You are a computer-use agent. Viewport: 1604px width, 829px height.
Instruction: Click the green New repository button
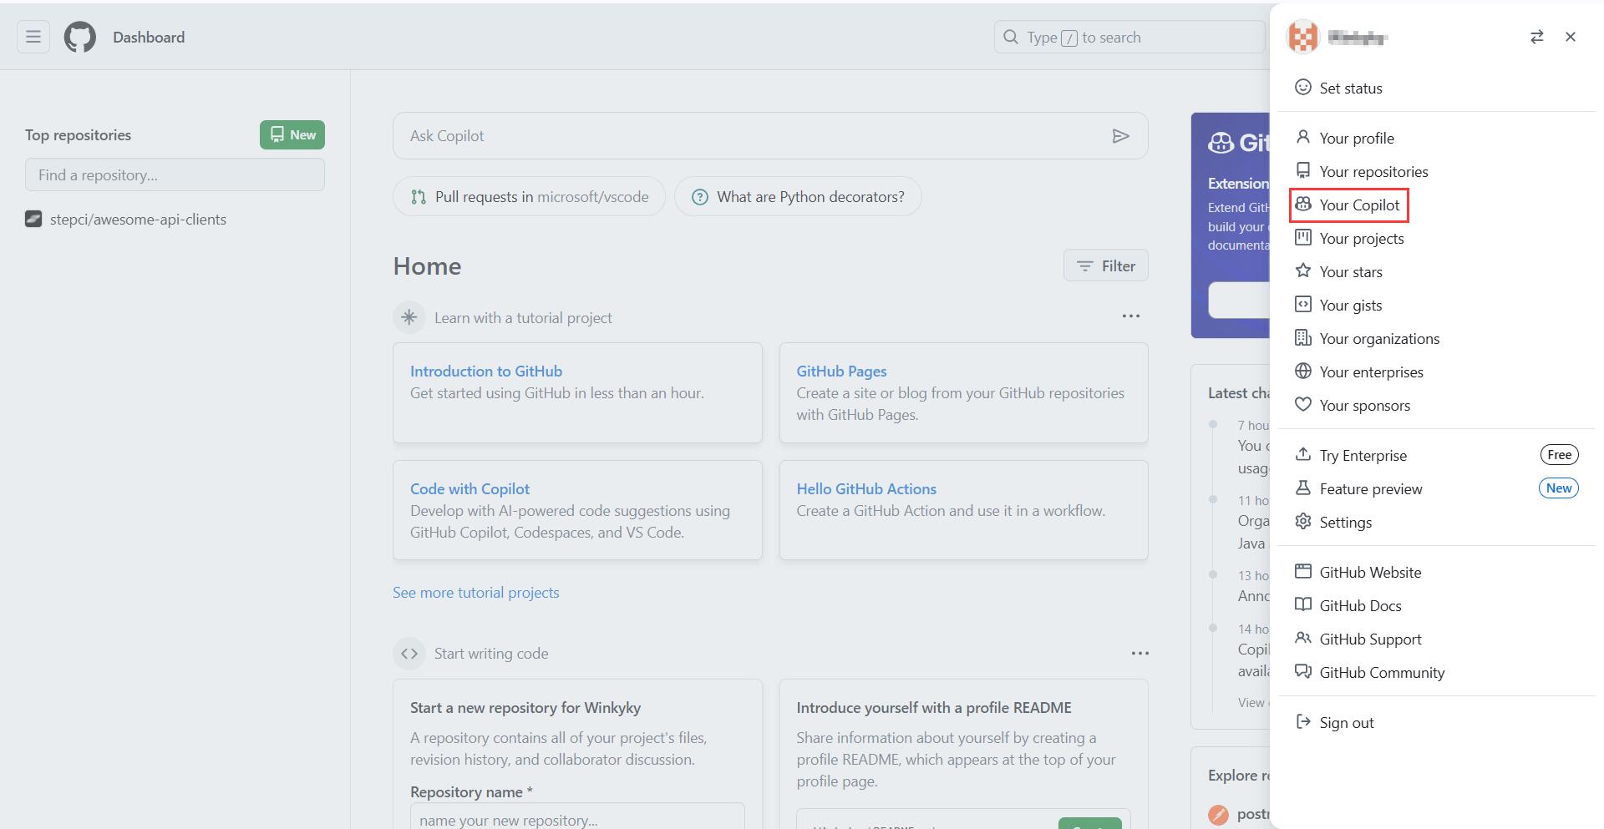click(x=292, y=134)
